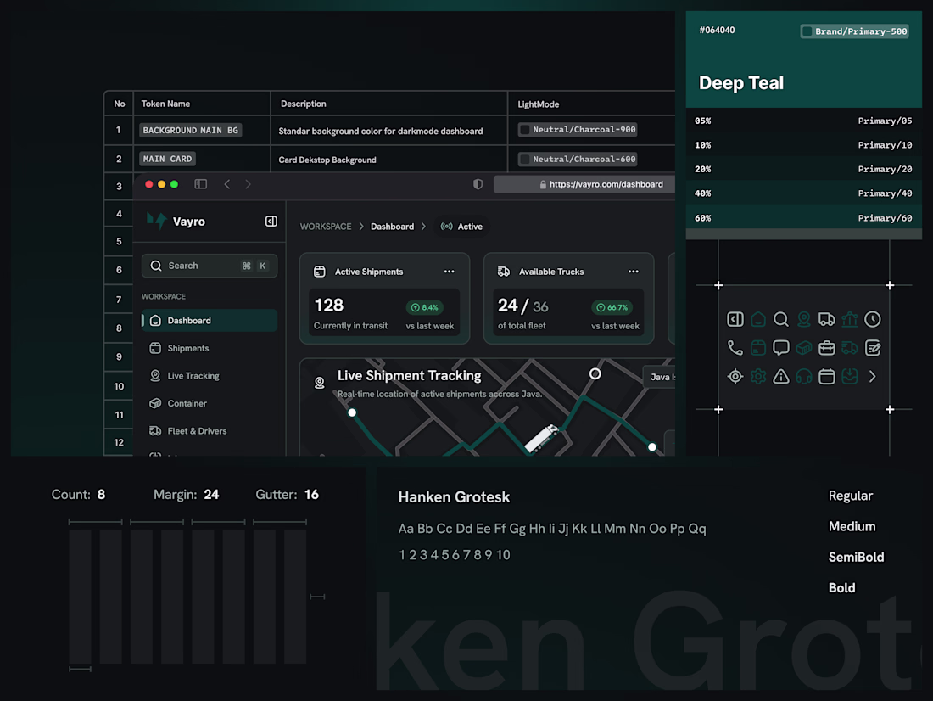Focus the sidebar Search field

[210, 266]
